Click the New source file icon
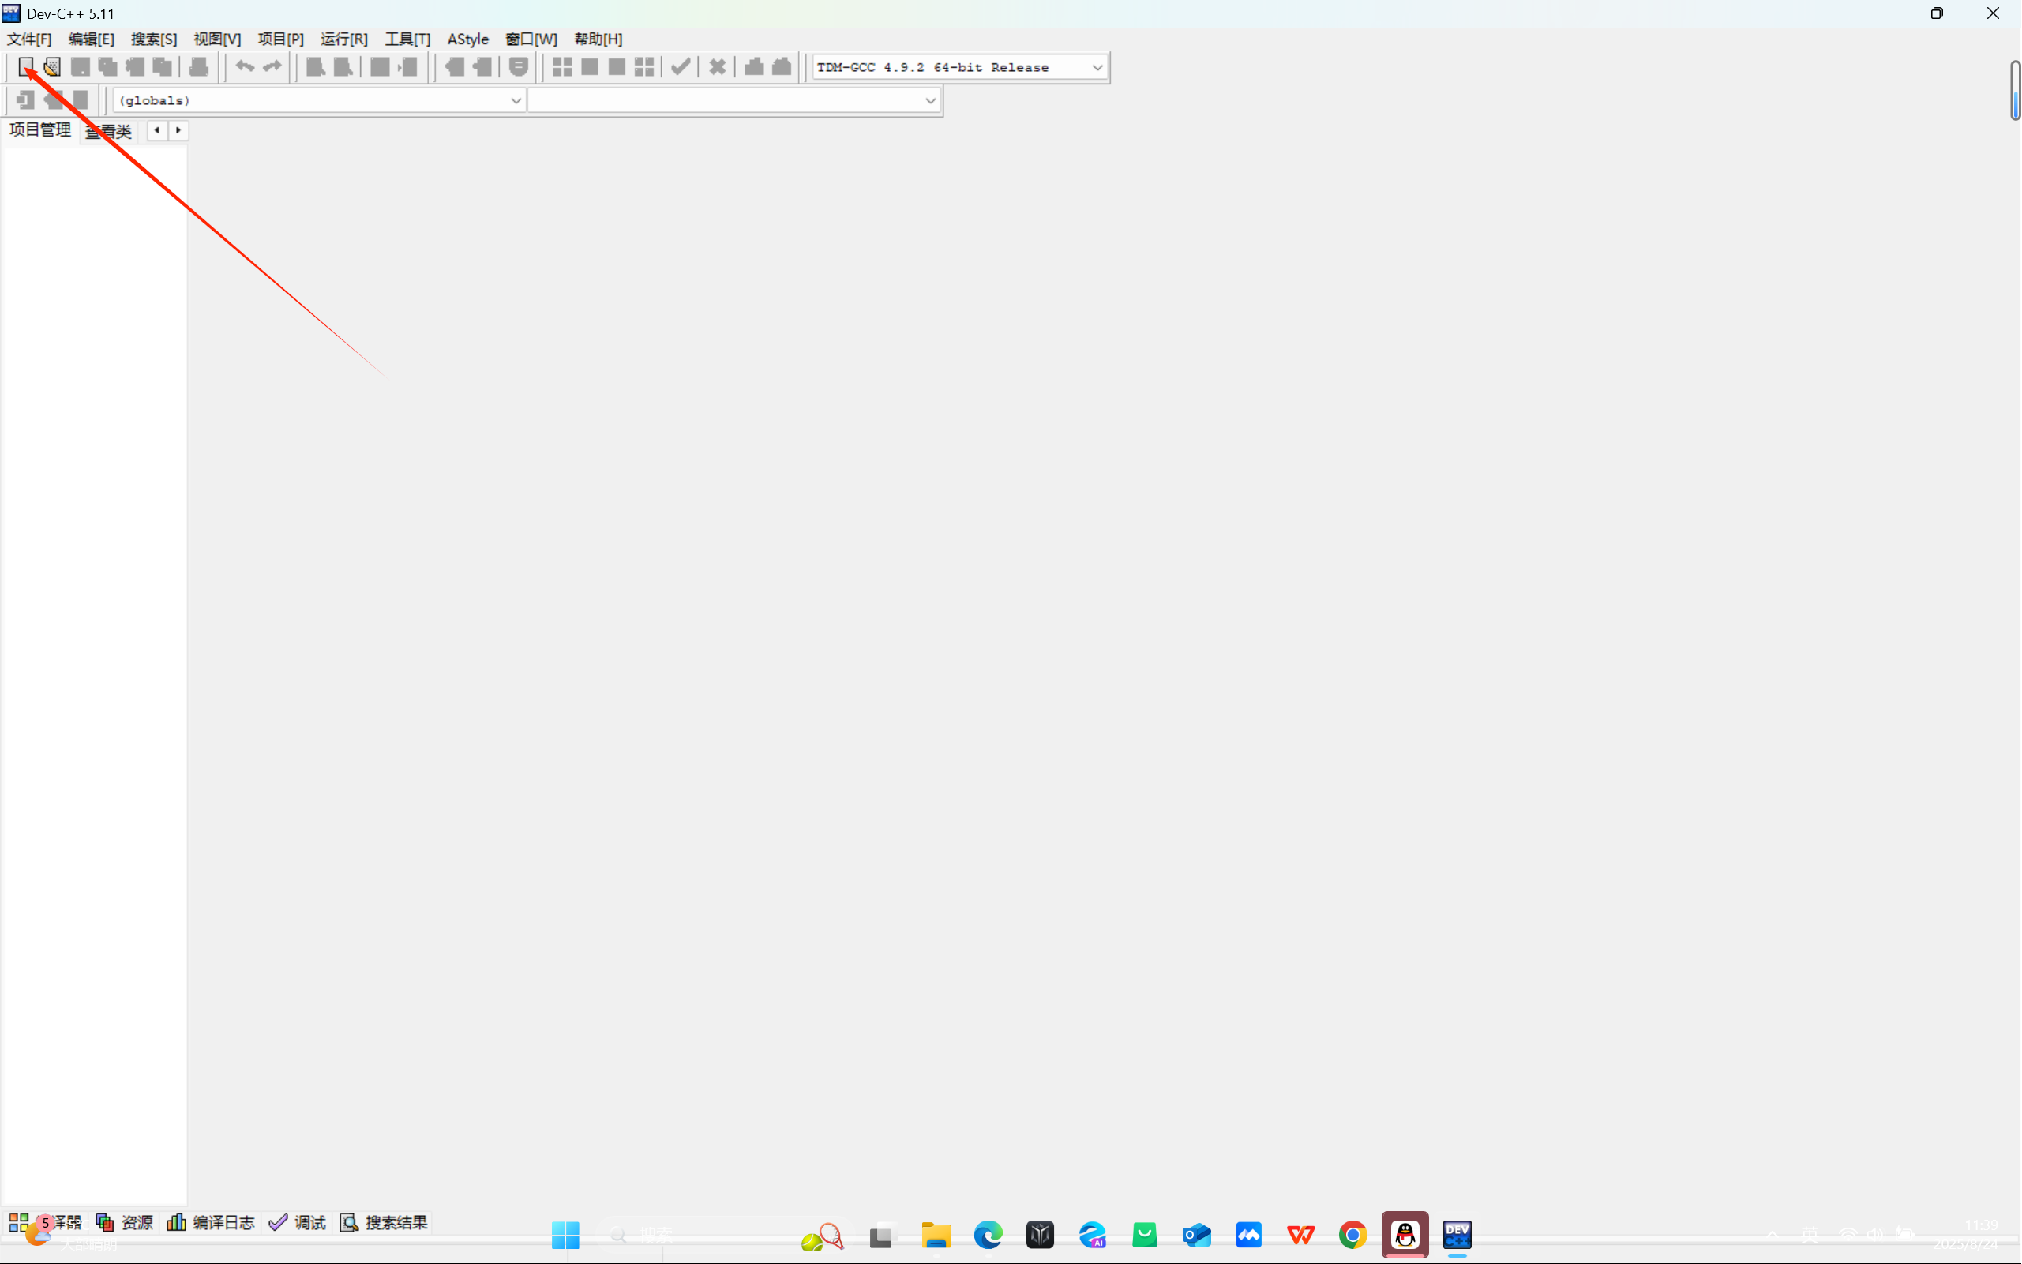Viewport: 2022px width, 1264px height. coord(26,67)
